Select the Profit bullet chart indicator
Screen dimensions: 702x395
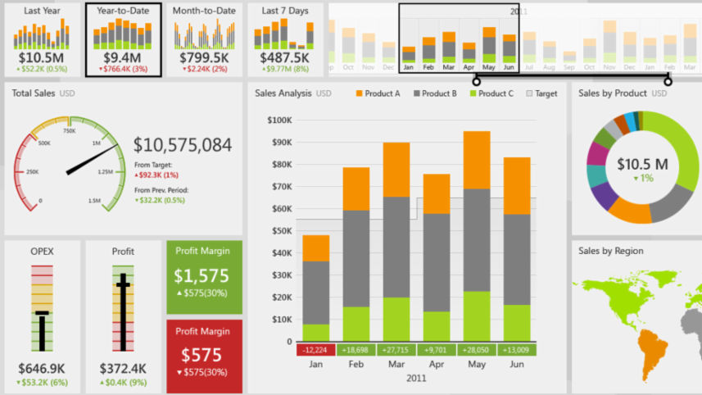124,285
